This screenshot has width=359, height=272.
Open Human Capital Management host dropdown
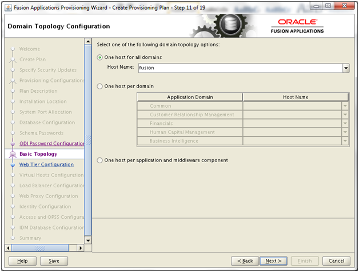[x=345, y=132]
